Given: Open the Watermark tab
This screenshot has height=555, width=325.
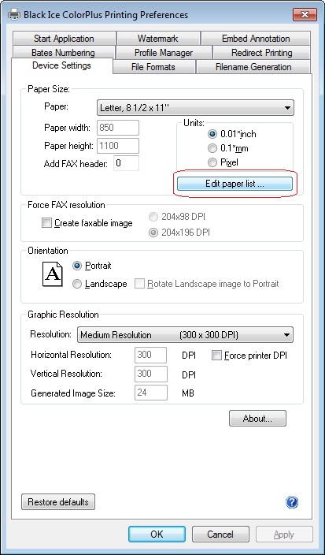Looking at the screenshot, I should 158,38.
